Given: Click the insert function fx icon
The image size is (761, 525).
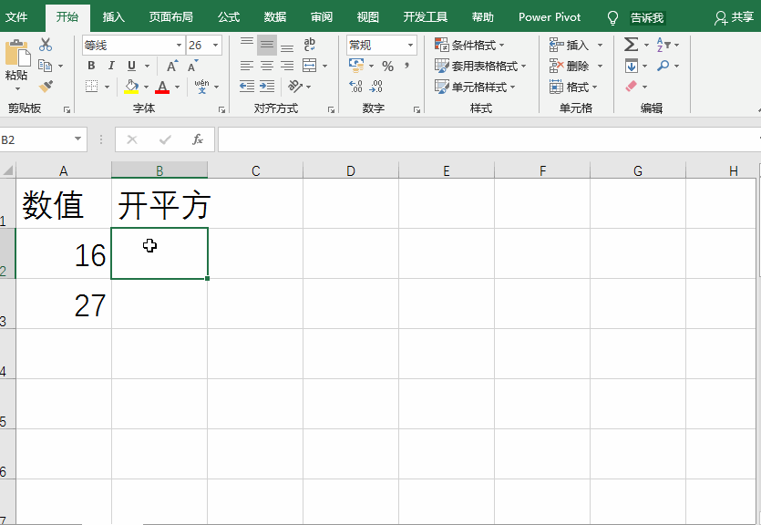Looking at the screenshot, I should [197, 139].
